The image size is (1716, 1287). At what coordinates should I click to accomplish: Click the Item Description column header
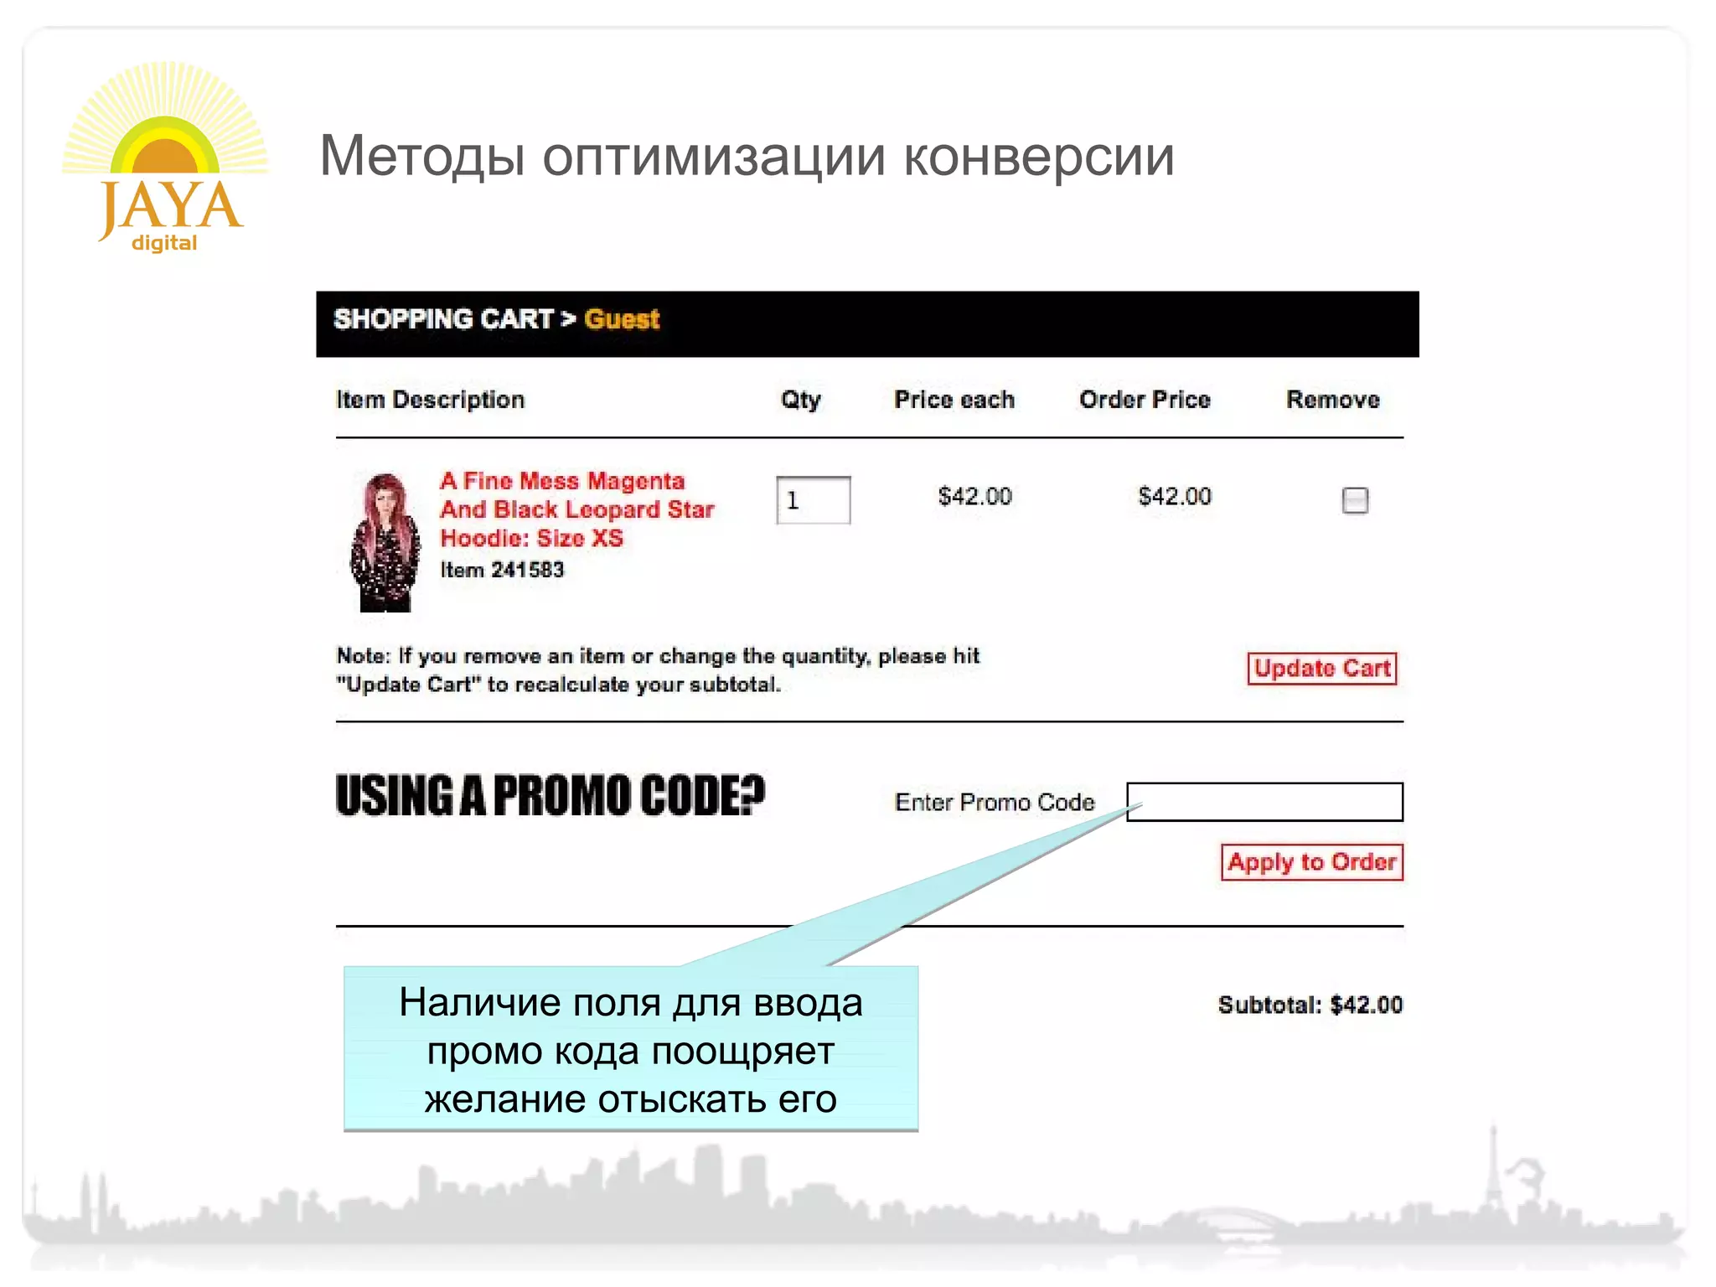[431, 400]
